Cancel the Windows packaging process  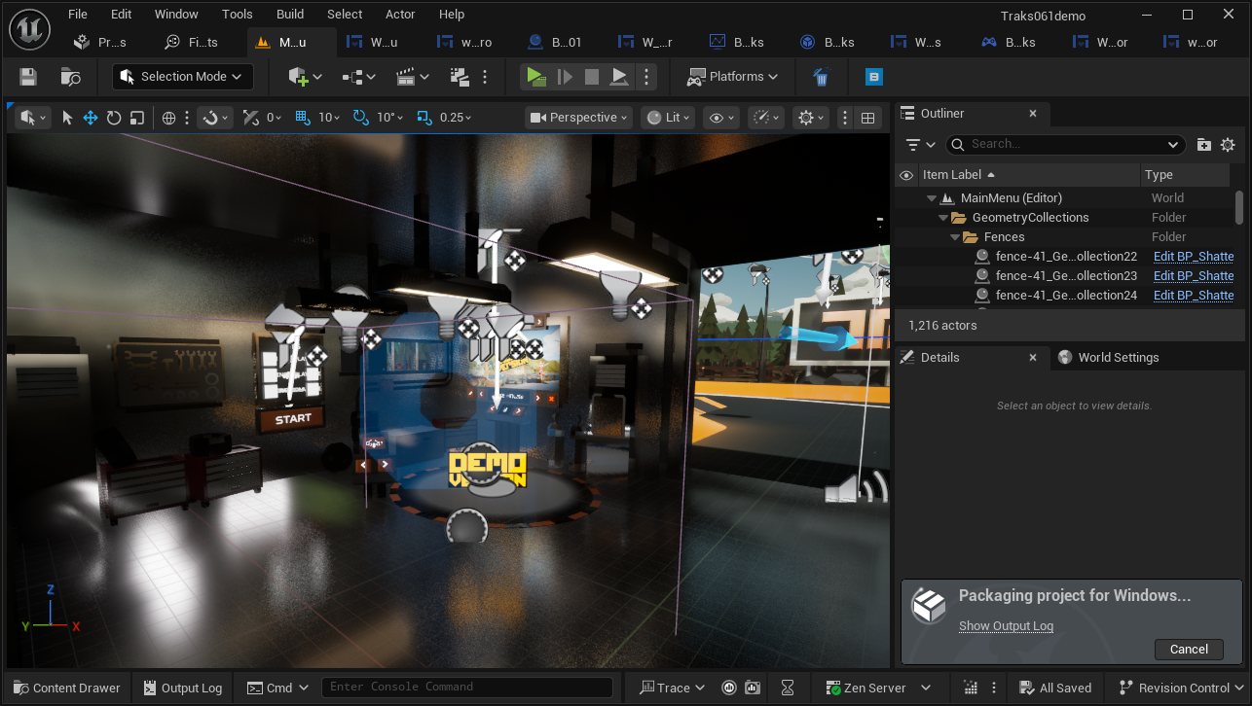tap(1188, 649)
